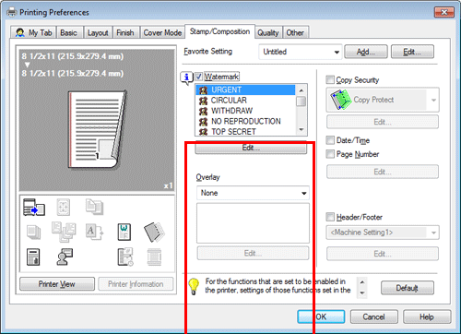Screen dimensions: 461x334
Task: Select the TOP SECRET watermark
Action: point(245,132)
